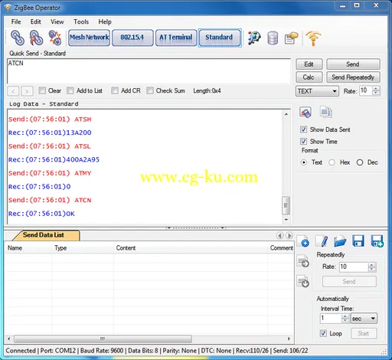Image resolution: width=392 pixels, height=360 pixels.
Task: Click the log data vertical scrollbar thumb
Action: pos(286,205)
